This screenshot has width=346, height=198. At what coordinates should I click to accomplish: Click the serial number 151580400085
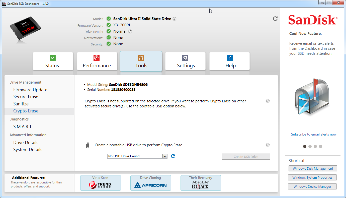123,90
